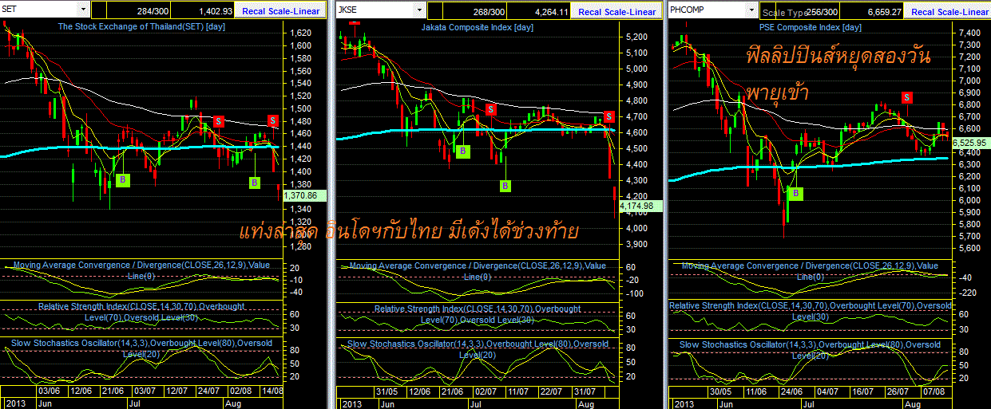Image resolution: width=991 pixels, height=409 pixels.
Task: Click the 26/07 date on PHCOMP axis
Action: tap(898, 392)
